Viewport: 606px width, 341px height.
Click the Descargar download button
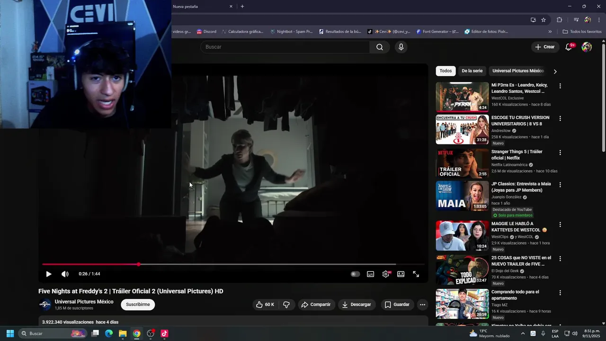(356, 305)
